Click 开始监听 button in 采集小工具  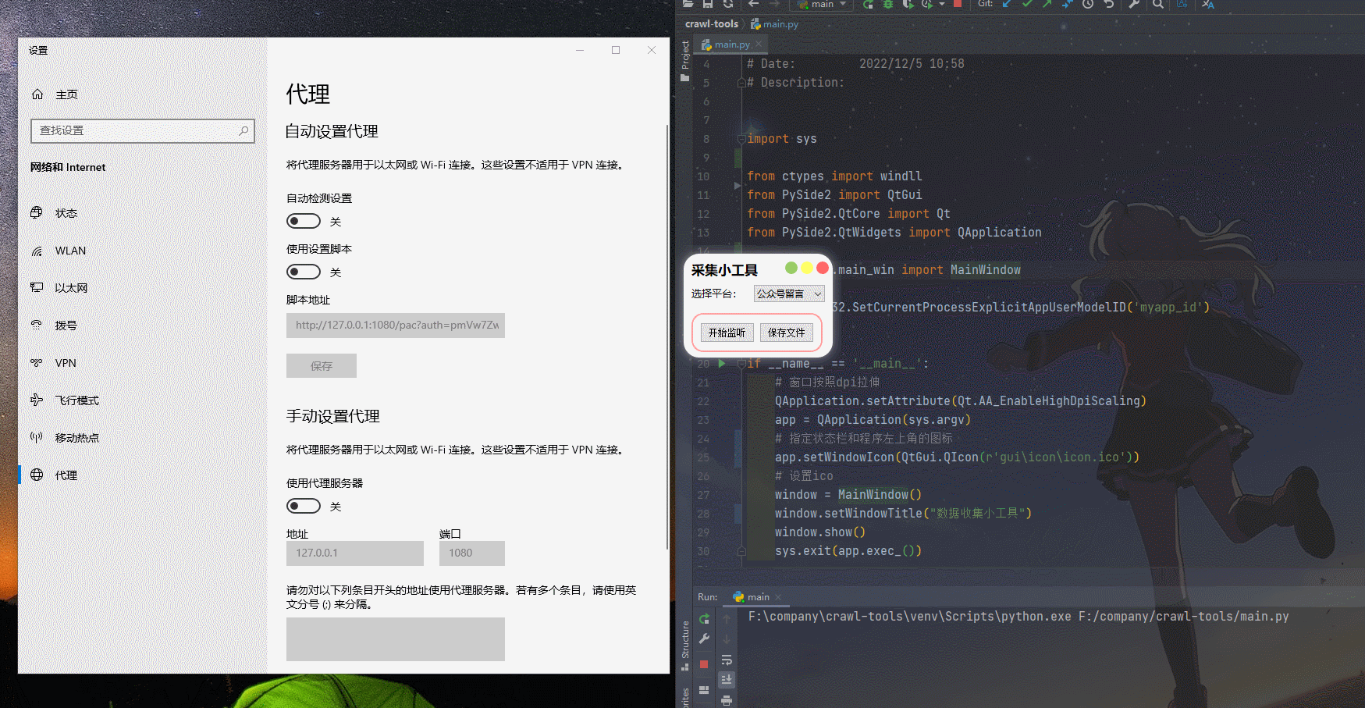[x=727, y=333]
